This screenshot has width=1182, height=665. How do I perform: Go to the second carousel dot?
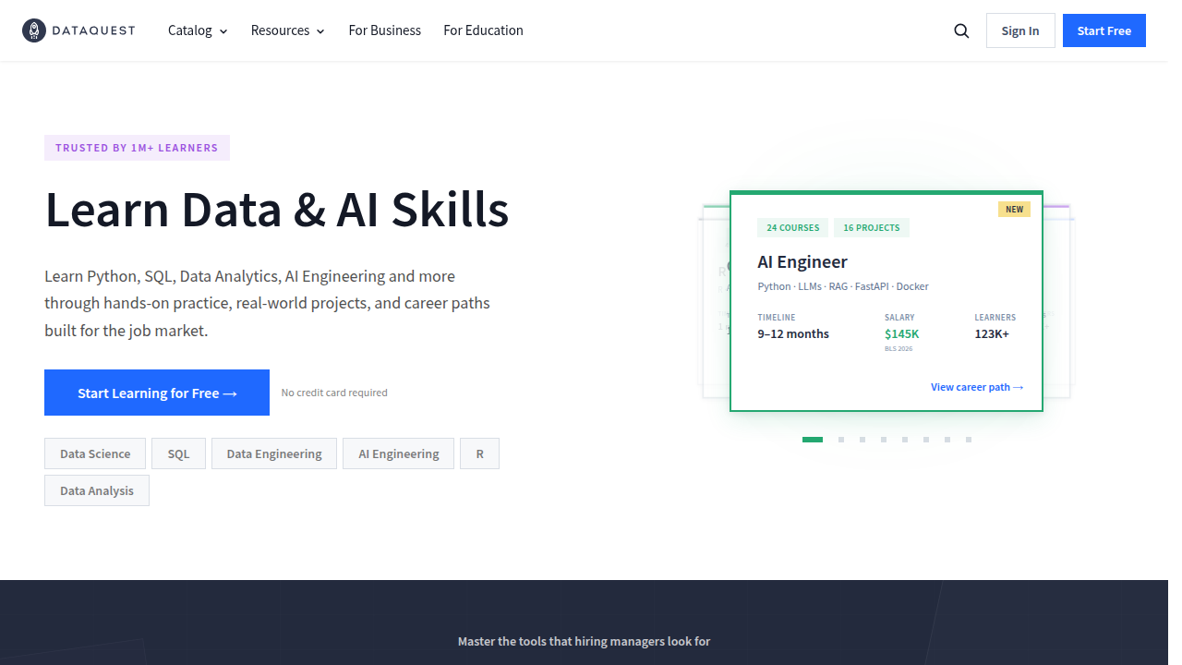[x=841, y=440]
